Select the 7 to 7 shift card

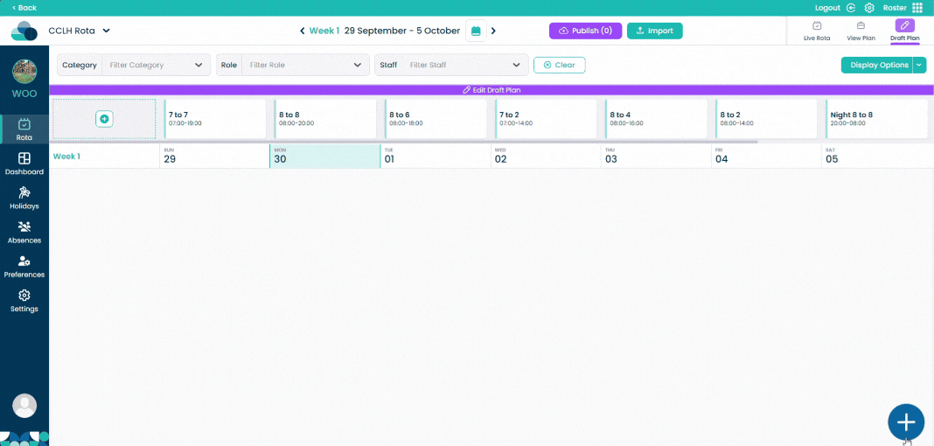point(214,119)
